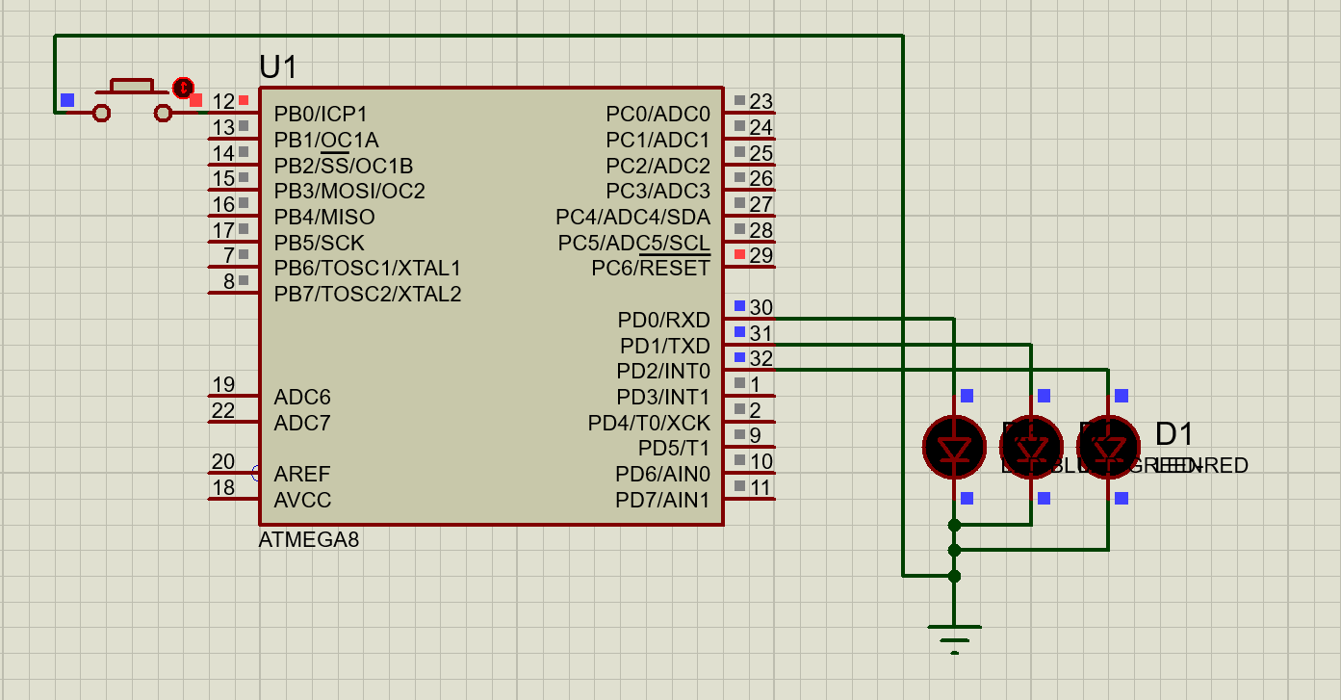Viewport: 1341px width, 700px height.
Task: Click the PC5/ADC5/SCL pin label
Action: (634, 243)
